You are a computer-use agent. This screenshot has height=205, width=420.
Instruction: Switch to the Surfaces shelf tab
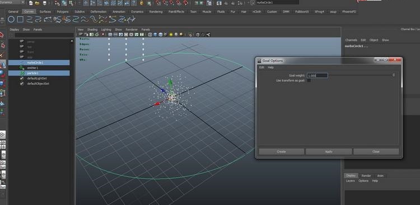click(x=45, y=12)
